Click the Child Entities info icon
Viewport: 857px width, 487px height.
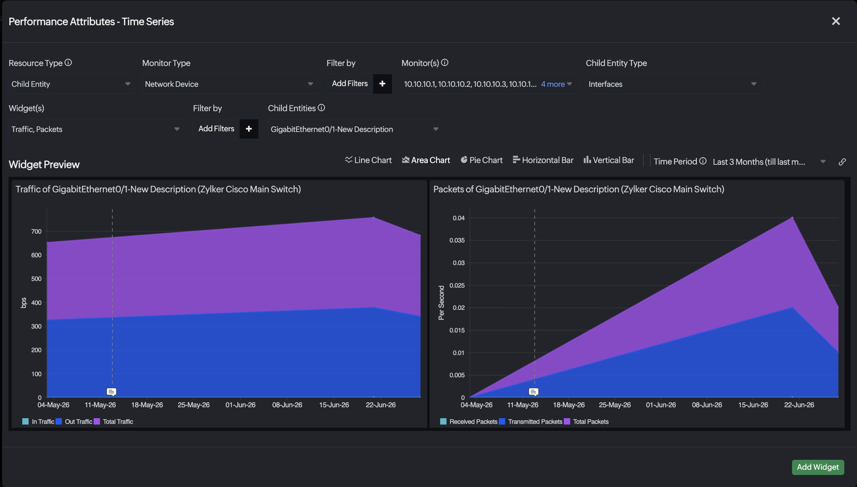[x=321, y=108]
